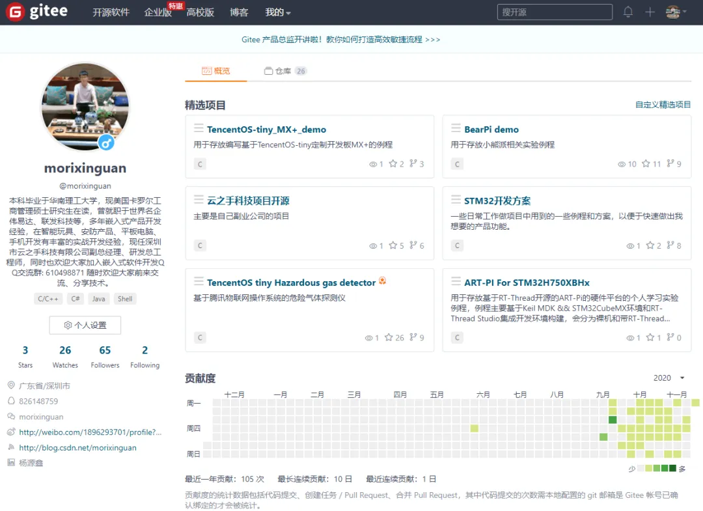Click fork icon on TencentOS-tiny_MX+_demo card
This screenshot has height=511, width=703.
(413, 163)
